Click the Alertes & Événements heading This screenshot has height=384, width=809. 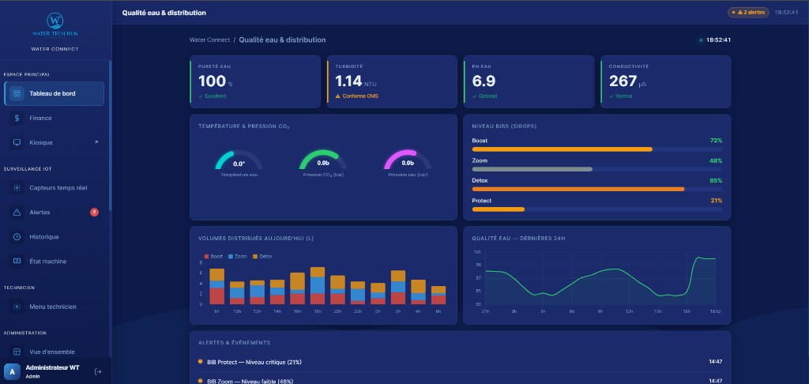pyautogui.click(x=234, y=343)
